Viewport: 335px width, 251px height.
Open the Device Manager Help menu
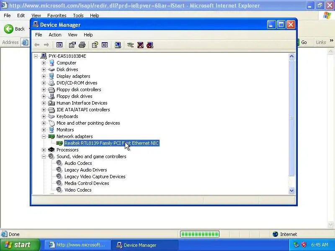tap(88, 35)
